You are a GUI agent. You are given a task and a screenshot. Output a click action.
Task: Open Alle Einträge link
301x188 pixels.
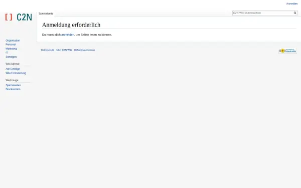click(13, 69)
